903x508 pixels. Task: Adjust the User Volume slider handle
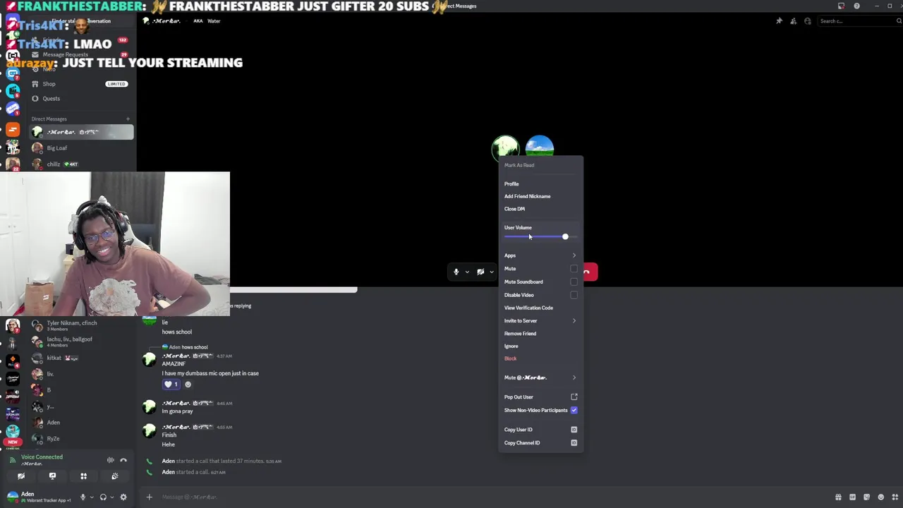pos(565,236)
